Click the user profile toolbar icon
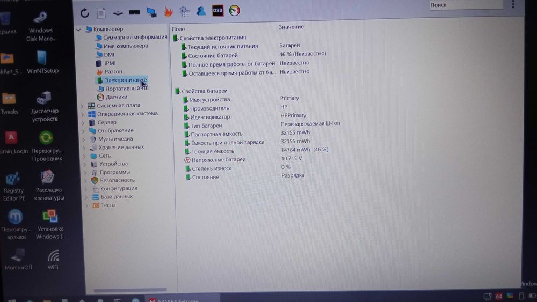 (x=201, y=11)
